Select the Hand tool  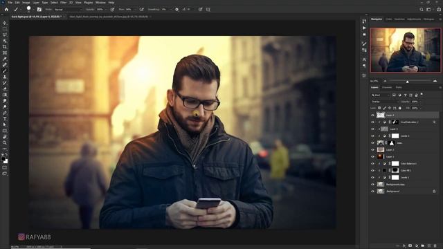5,137
